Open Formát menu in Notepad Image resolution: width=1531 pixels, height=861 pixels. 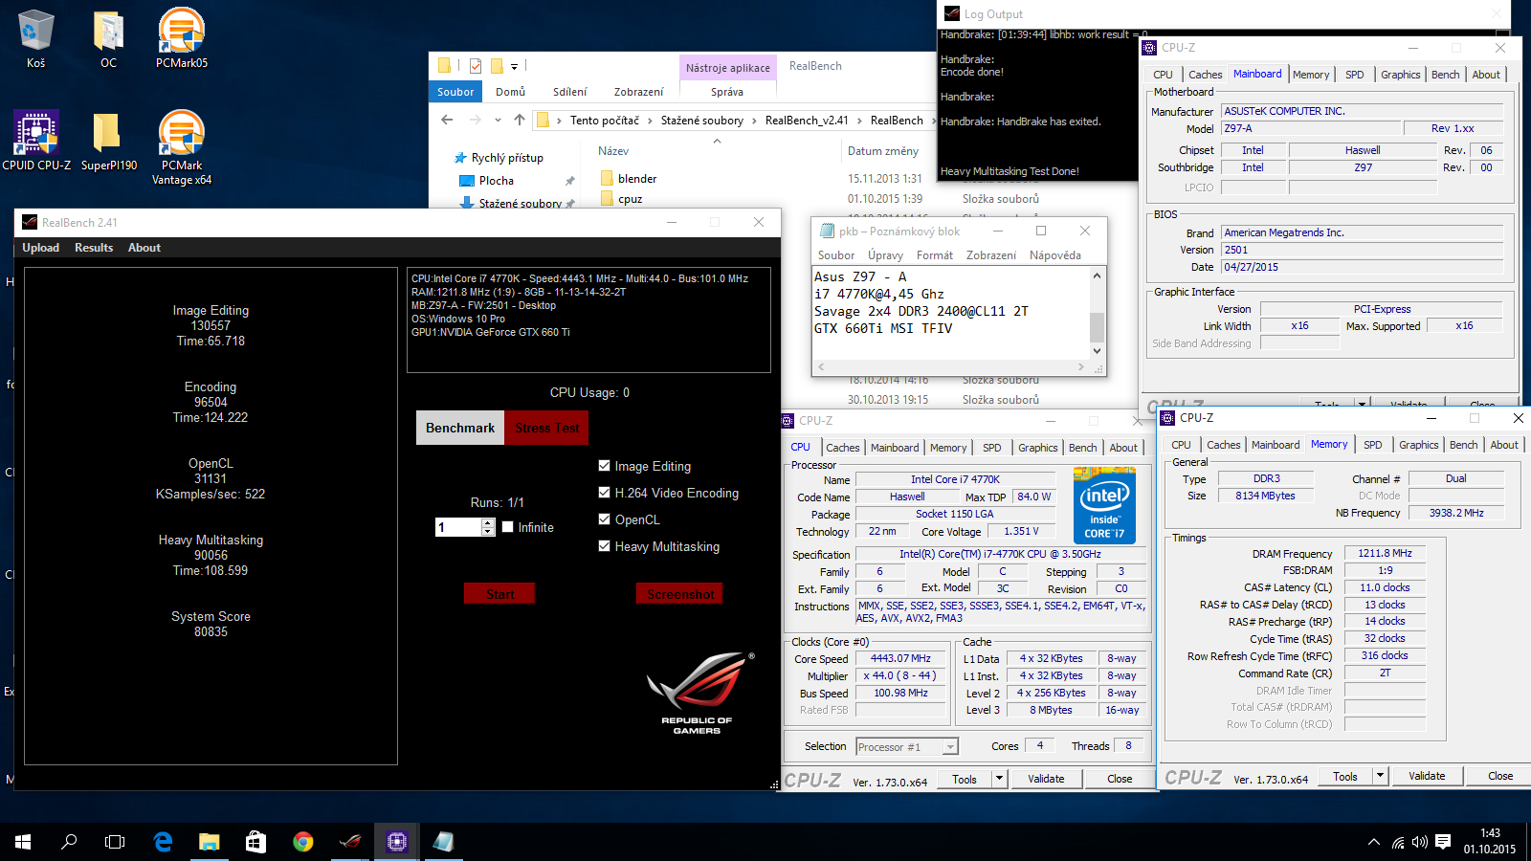935,255
